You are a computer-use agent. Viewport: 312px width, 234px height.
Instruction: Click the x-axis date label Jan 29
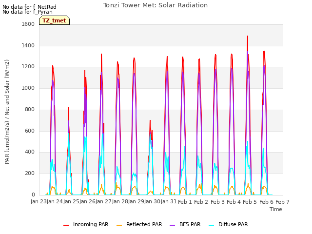136,201
